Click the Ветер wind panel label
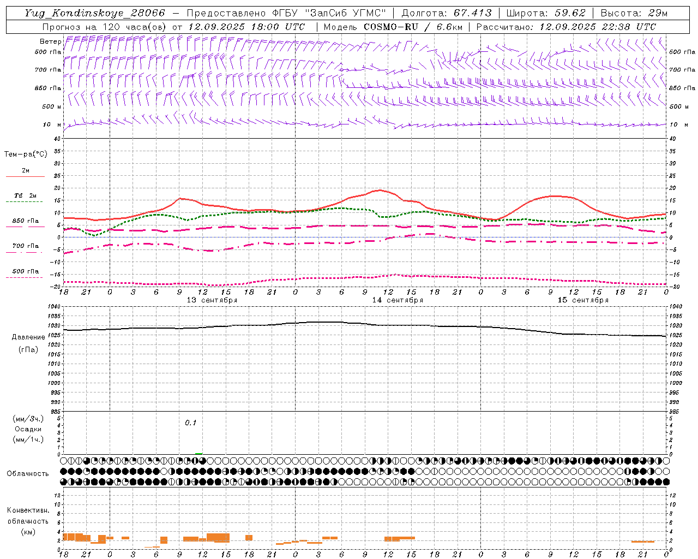The width and height of the screenshot is (698, 559). pos(50,41)
